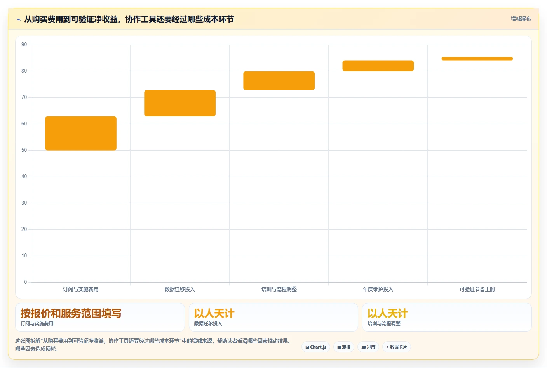
Task: Click the 订阅与实施费用 x-axis label
Action: (x=81, y=289)
